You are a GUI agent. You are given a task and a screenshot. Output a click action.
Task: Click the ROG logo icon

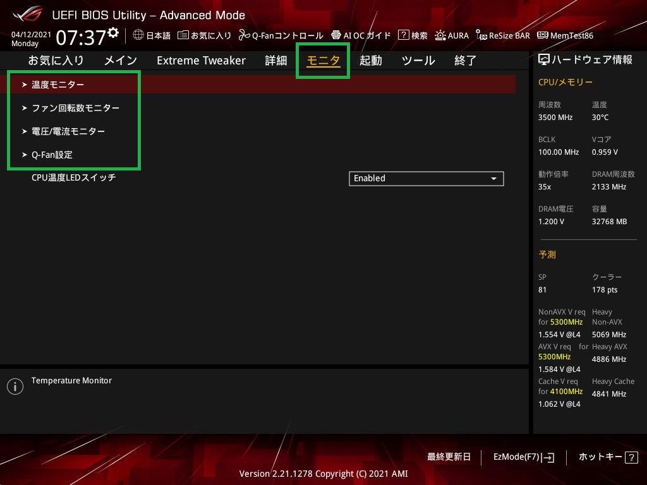tap(28, 15)
